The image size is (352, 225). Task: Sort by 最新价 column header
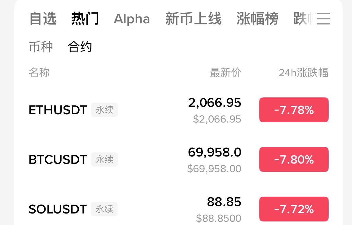[226, 72]
